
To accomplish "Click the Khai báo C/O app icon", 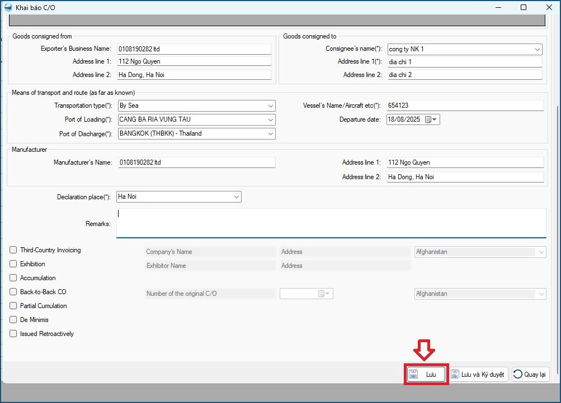I will pyautogui.click(x=8, y=7).
